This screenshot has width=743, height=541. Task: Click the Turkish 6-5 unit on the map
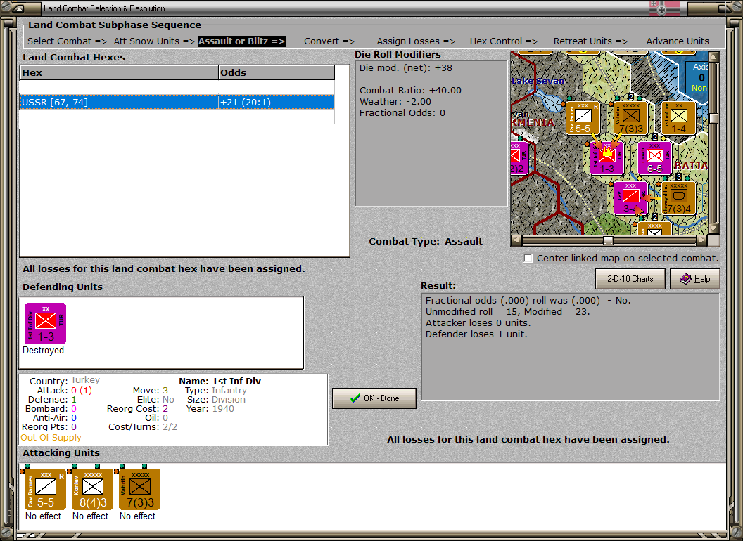(654, 158)
